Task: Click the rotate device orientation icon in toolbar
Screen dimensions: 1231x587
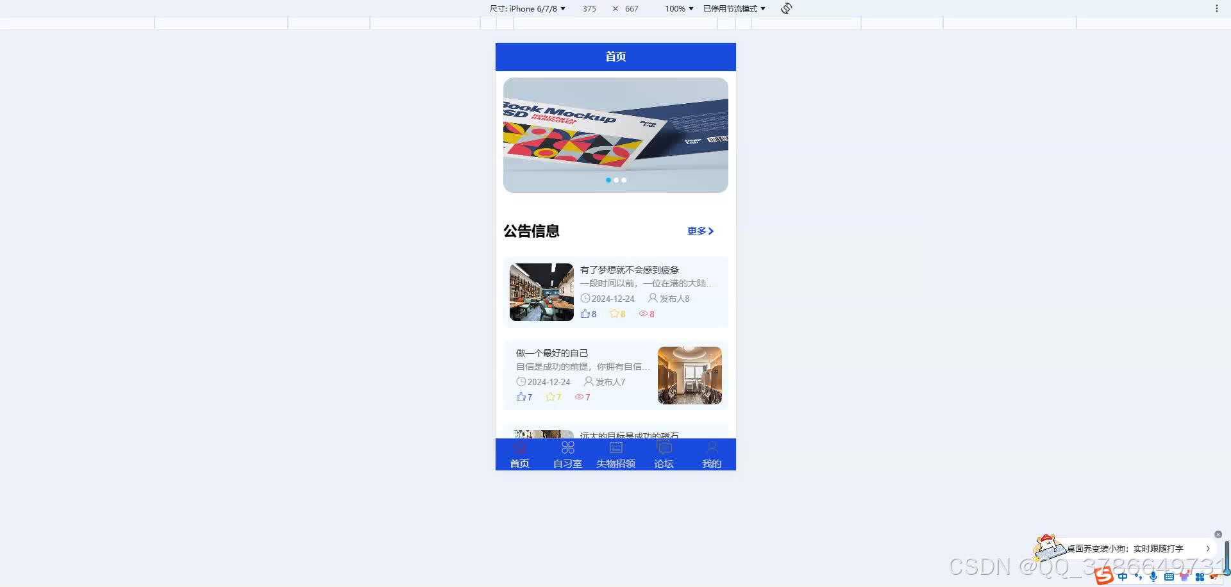Action: click(x=787, y=8)
